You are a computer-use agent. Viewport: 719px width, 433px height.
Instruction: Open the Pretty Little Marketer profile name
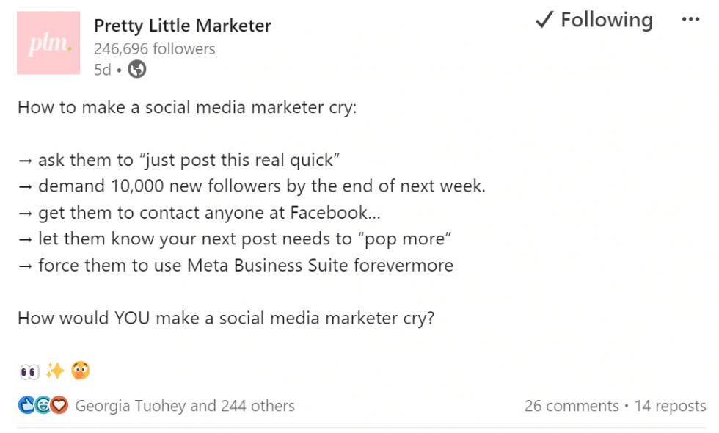coord(182,25)
